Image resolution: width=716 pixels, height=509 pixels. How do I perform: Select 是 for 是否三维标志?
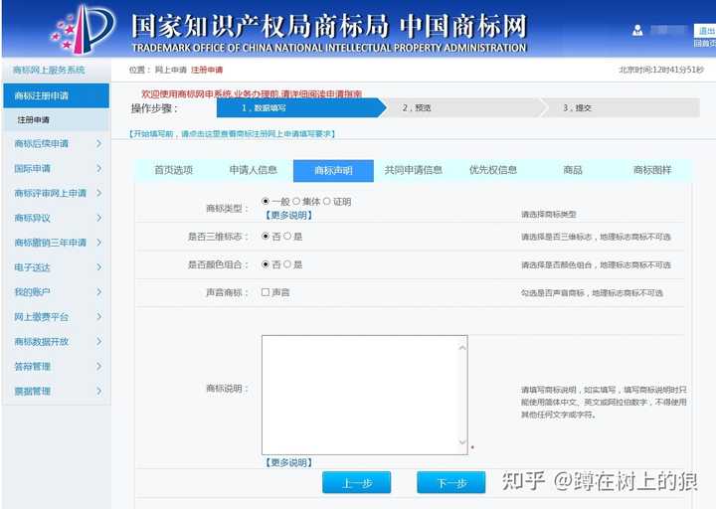pos(287,236)
